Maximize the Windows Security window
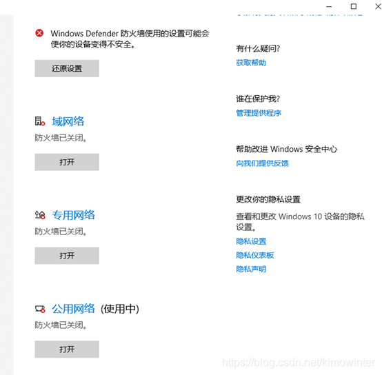 [354, 6]
